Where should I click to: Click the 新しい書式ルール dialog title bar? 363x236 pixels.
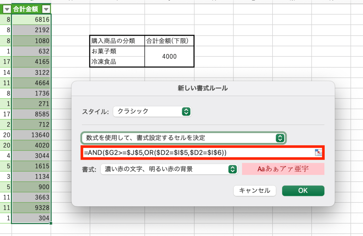[203, 88]
